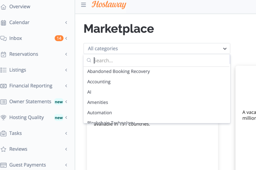256x170 pixels.
Task: Toggle the hamburger menu icon
Action: coord(83,5)
